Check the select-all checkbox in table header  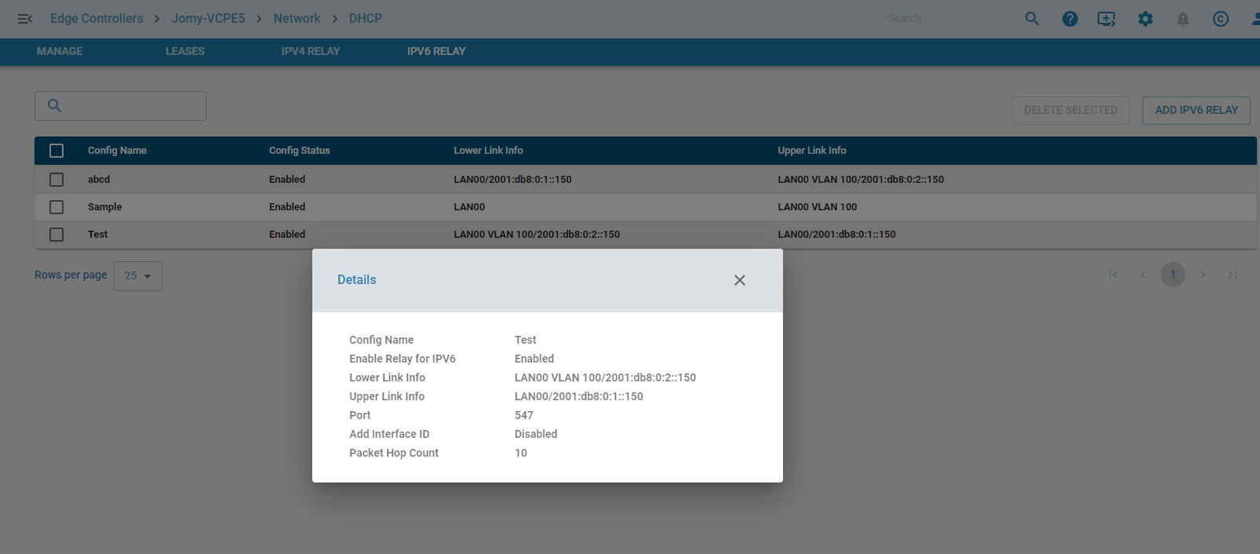coord(56,151)
